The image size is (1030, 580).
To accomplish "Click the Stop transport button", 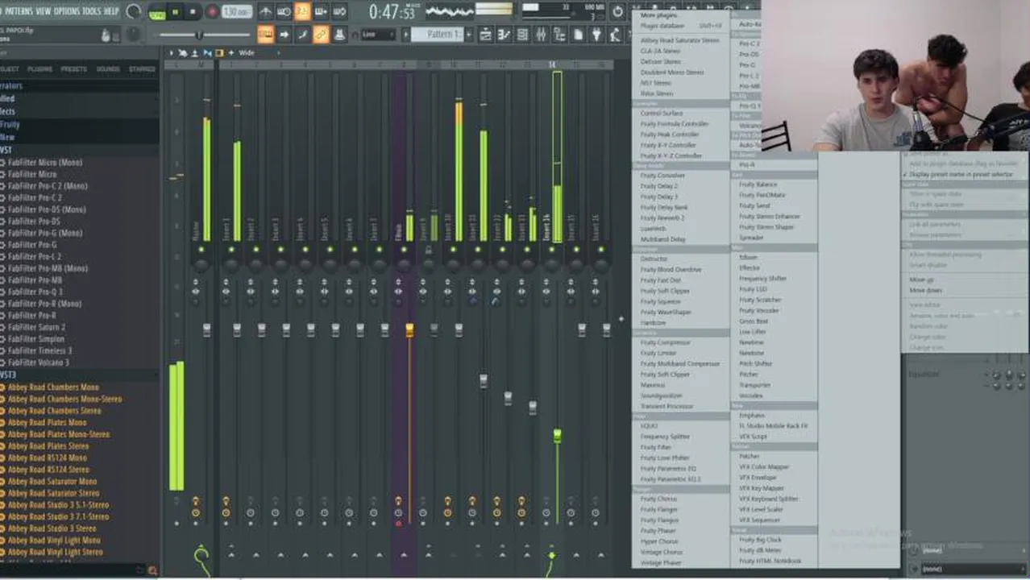I will [193, 11].
